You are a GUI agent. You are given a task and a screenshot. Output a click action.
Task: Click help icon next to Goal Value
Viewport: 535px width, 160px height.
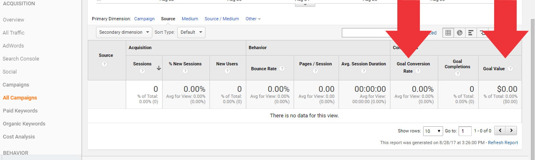tap(510, 69)
